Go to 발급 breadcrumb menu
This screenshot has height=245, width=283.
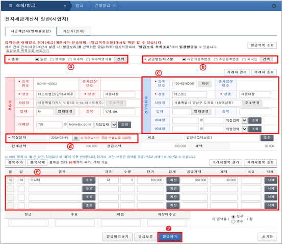(x=79, y=6)
